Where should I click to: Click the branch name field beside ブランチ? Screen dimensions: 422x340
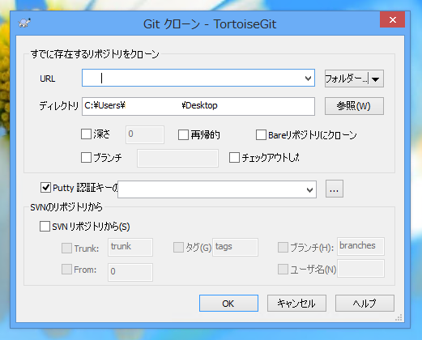click(x=177, y=159)
